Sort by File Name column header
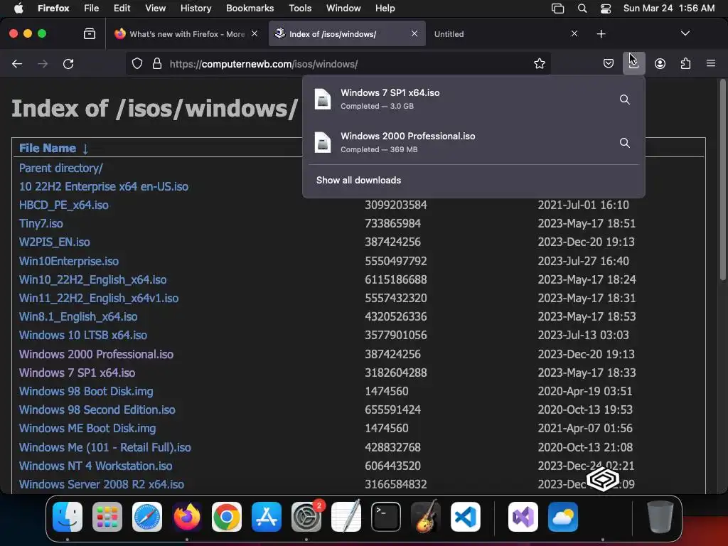 click(x=48, y=148)
